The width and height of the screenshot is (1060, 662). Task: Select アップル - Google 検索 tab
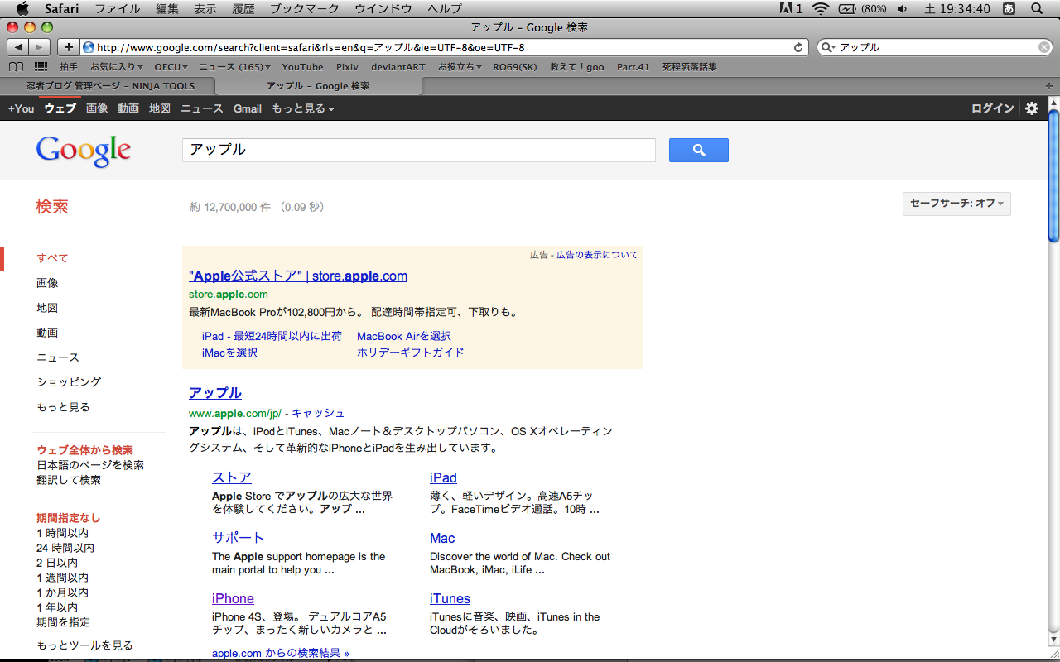318,85
